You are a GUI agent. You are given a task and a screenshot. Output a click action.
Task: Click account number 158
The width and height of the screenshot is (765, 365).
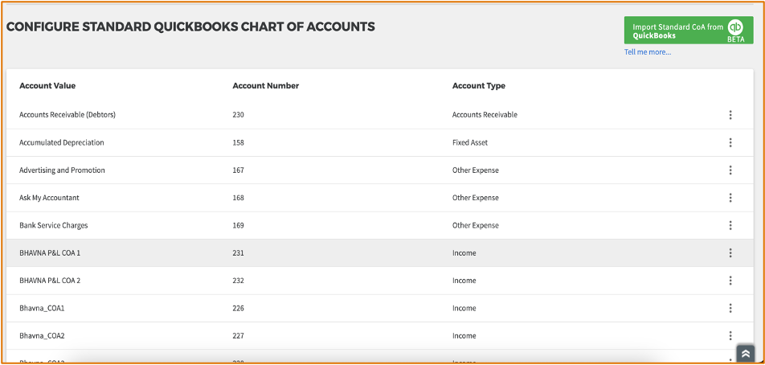(x=238, y=142)
